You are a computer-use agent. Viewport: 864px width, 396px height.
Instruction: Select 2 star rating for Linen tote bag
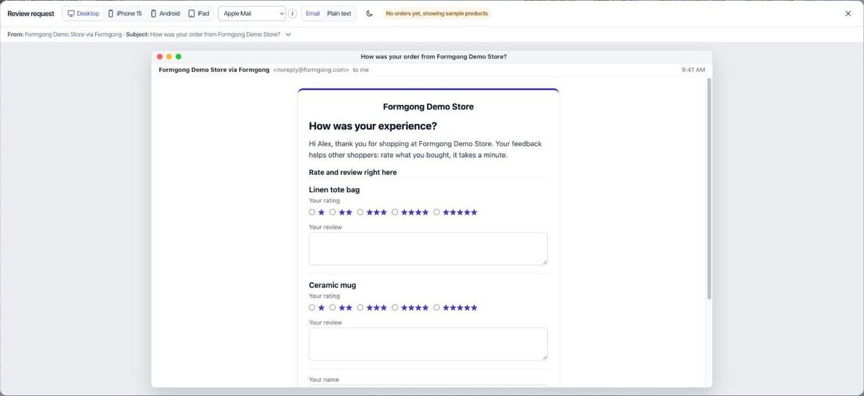click(333, 212)
